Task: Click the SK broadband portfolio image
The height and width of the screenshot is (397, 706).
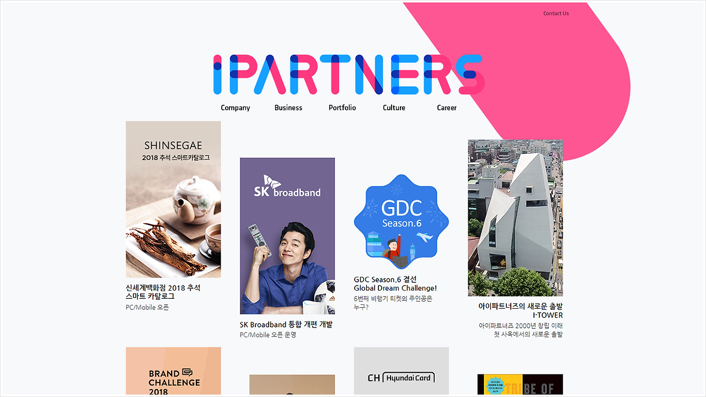Action: click(x=287, y=236)
